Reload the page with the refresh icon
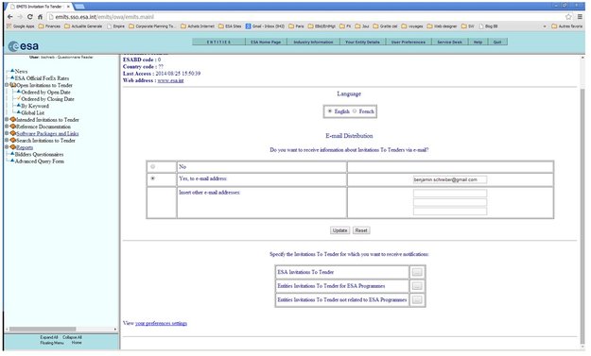Image resolution: width=591 pixels, height=356 pixels. (29, 17)
